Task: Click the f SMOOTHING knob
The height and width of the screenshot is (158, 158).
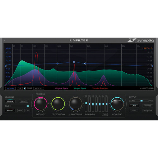Action: click(x=76, y=104)
